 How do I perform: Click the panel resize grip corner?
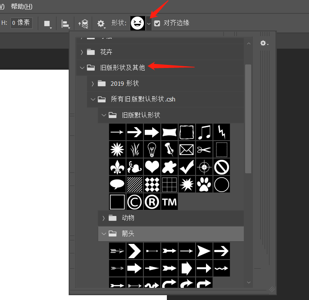click(272, 290)
